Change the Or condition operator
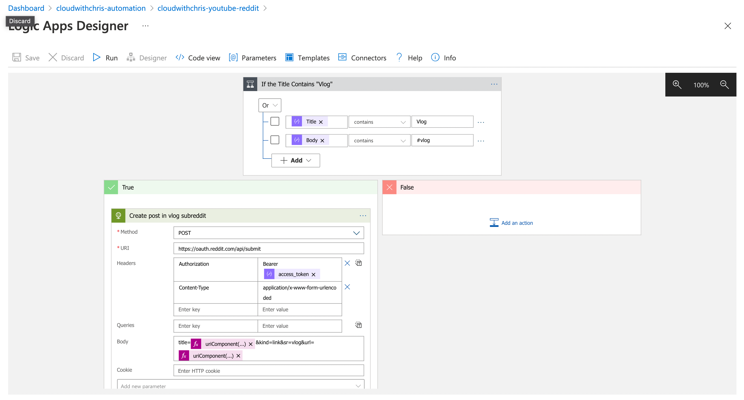 (x=269, y=105)
